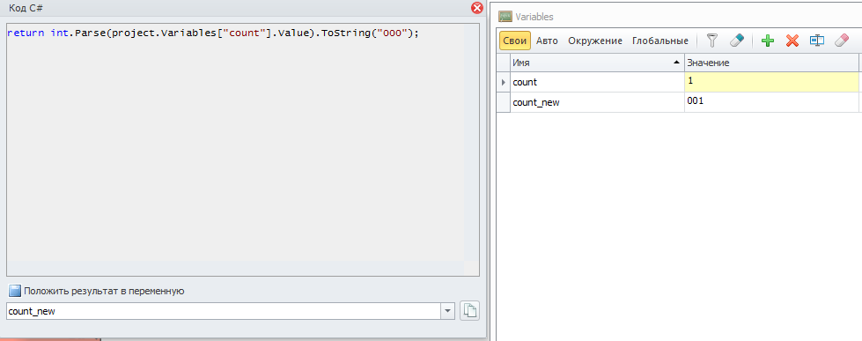
Task: Delete variable with red X icon
Action: point(792,41)
